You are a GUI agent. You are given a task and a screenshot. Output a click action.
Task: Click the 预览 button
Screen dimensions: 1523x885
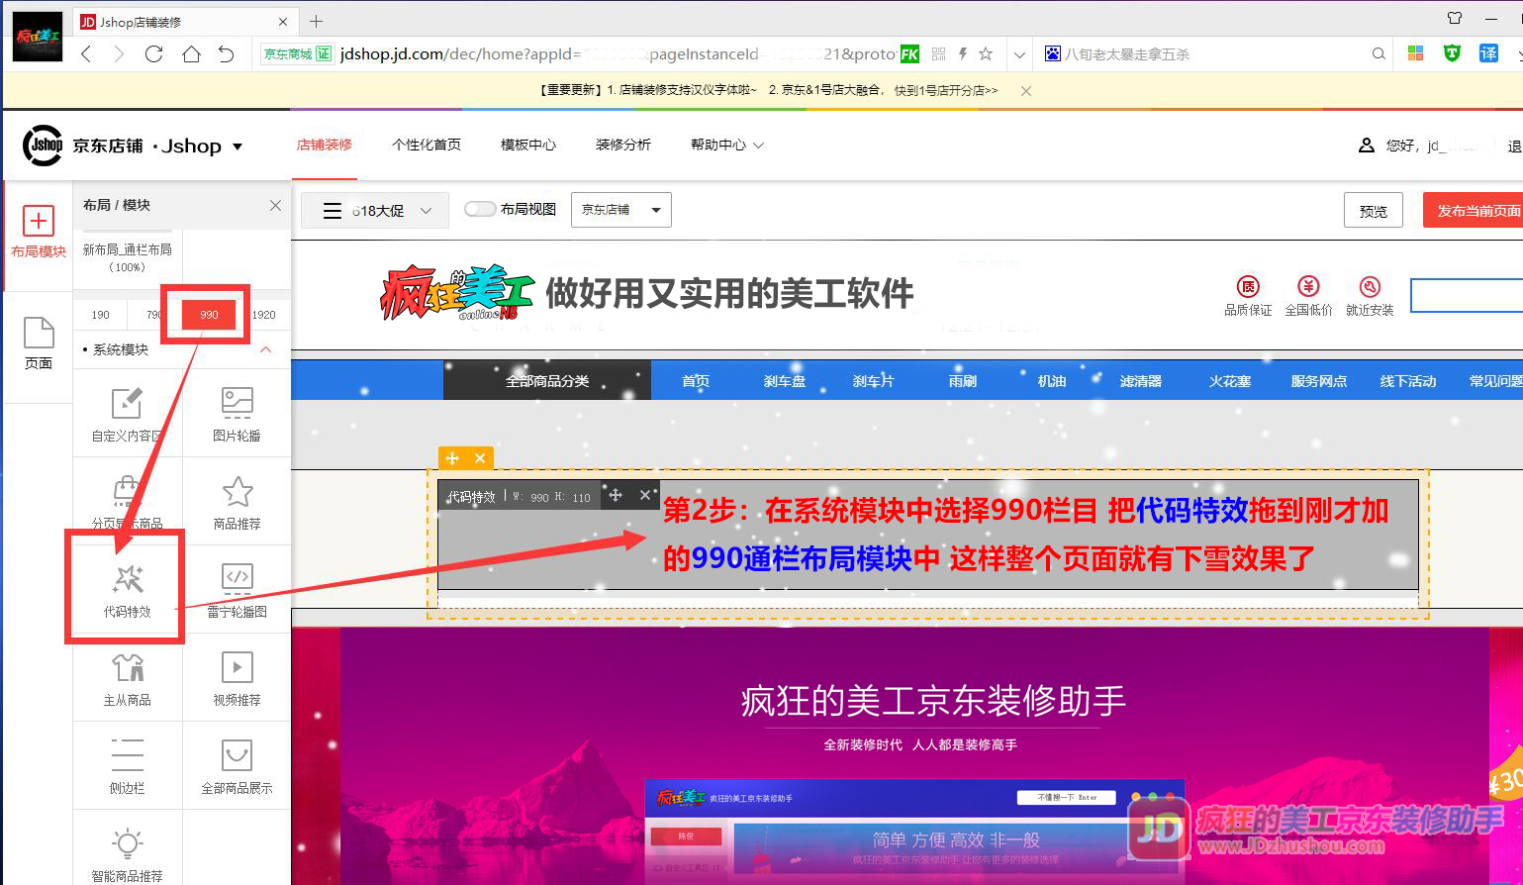[1373, 210]
